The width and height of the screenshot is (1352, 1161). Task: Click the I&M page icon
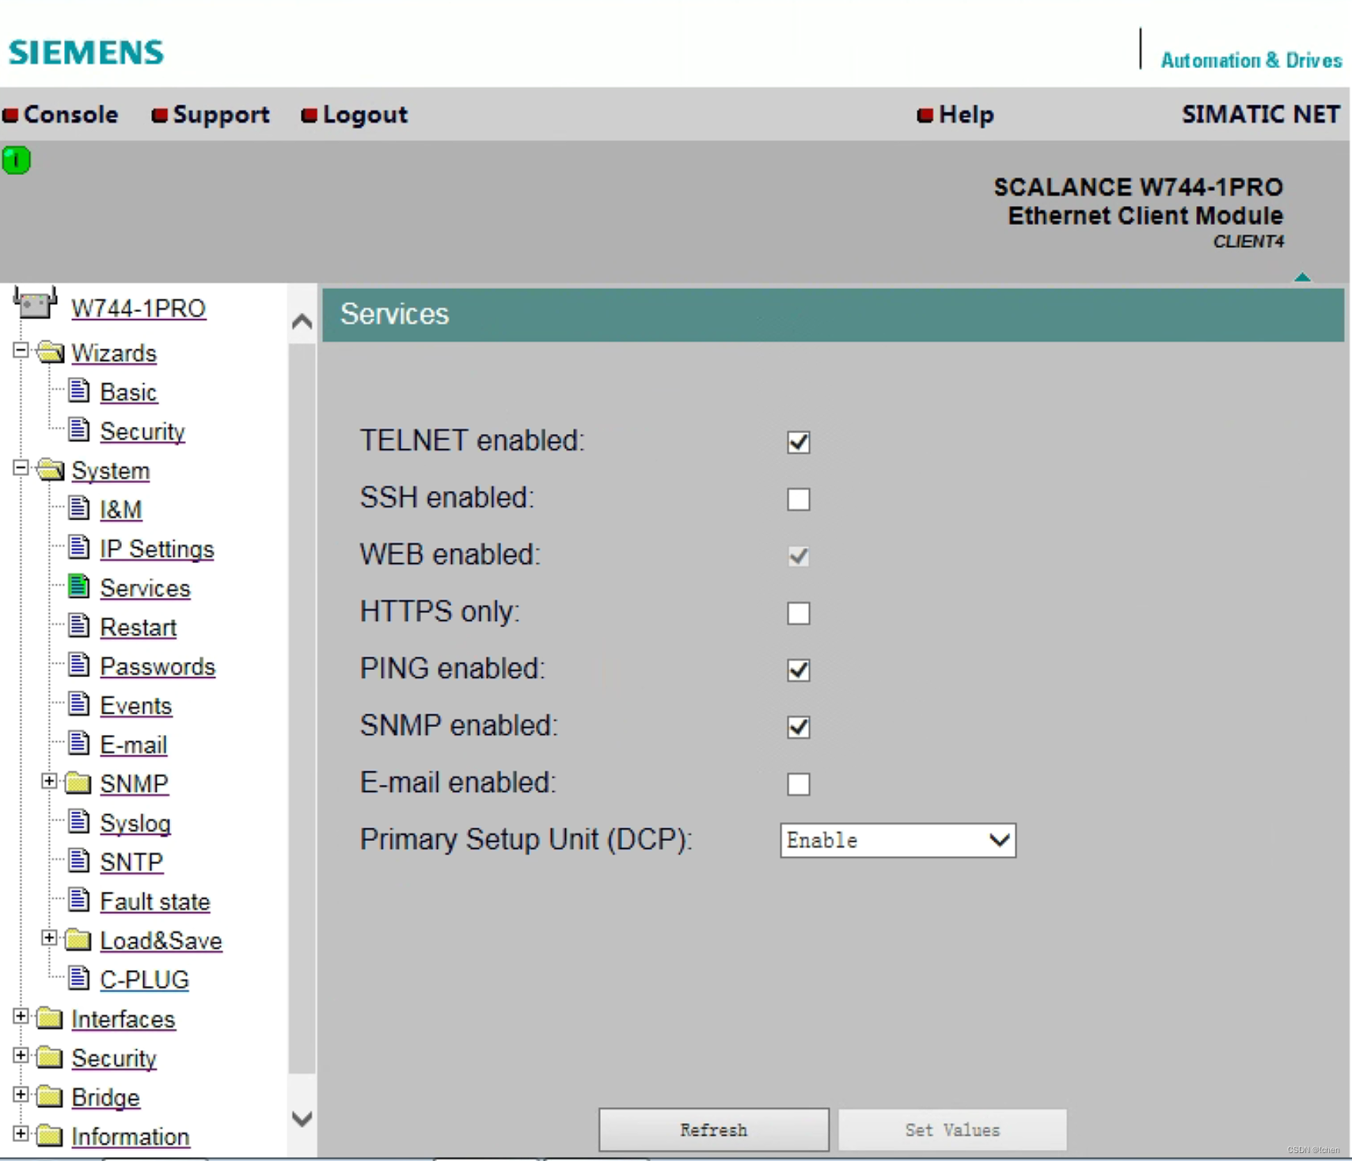(x=78, y=508)
